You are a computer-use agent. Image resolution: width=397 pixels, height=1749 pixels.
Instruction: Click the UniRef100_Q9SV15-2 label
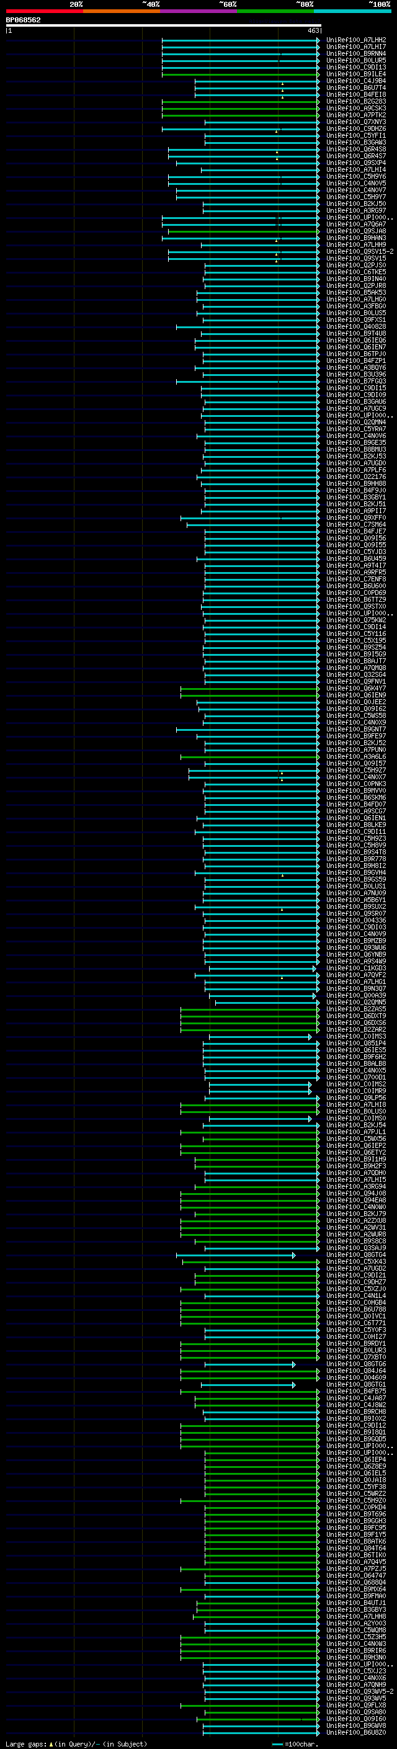(x=360, y=252)
